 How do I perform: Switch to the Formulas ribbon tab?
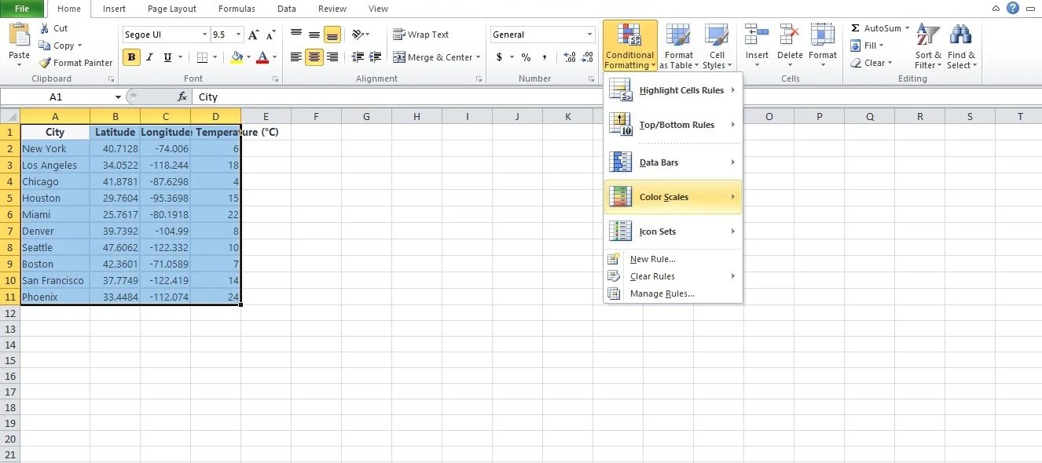tap(237, 9)
